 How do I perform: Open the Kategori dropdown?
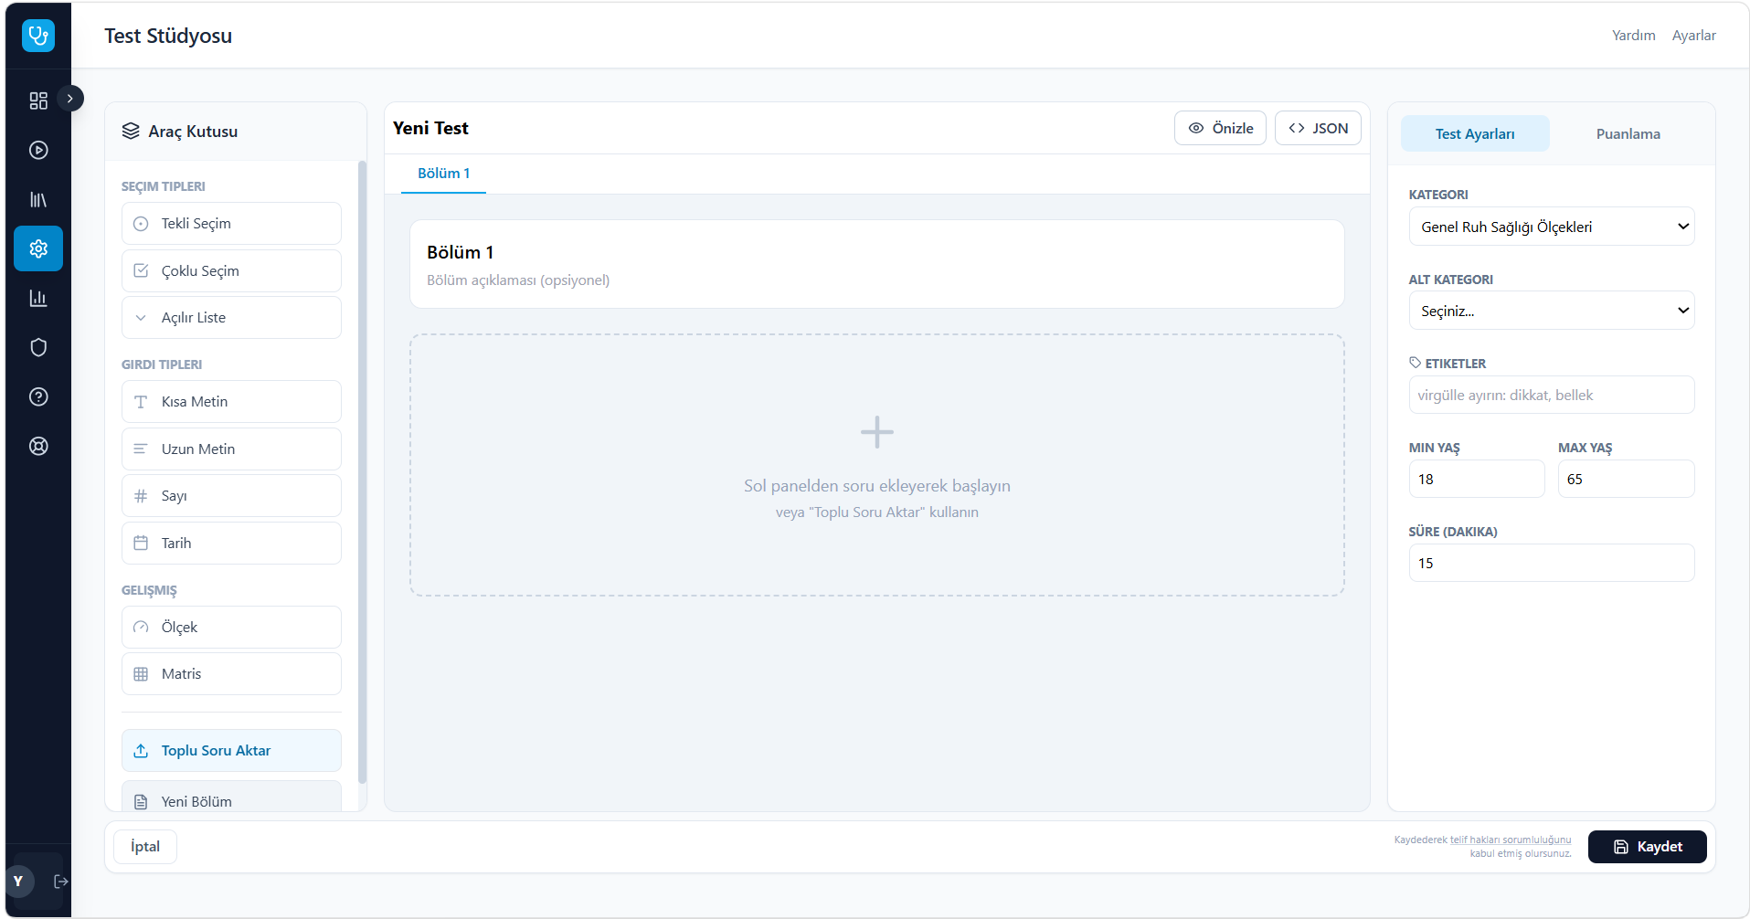coord(1551,227)
